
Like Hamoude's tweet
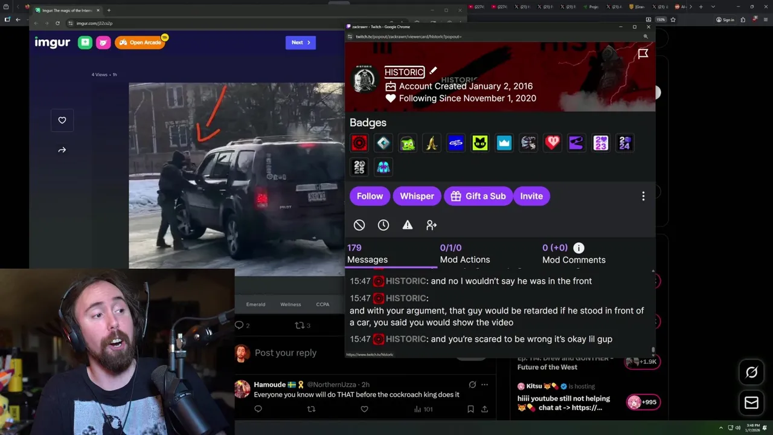pyautogui.click(x=364, y=409)
